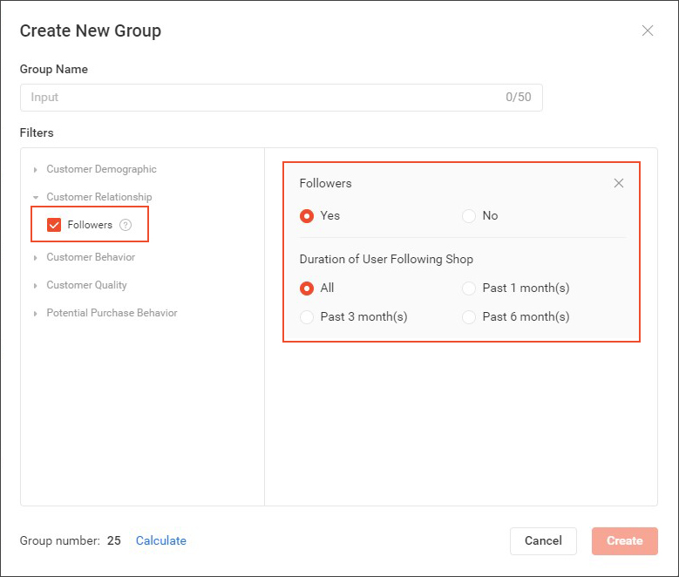Choose Past 1 month(s) duration
The width and height of the screenshot is (679, 577).
coord(469,288)
